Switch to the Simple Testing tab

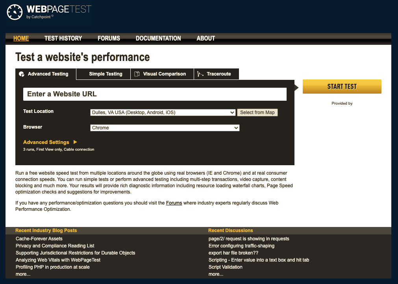[x=103, y=74]
